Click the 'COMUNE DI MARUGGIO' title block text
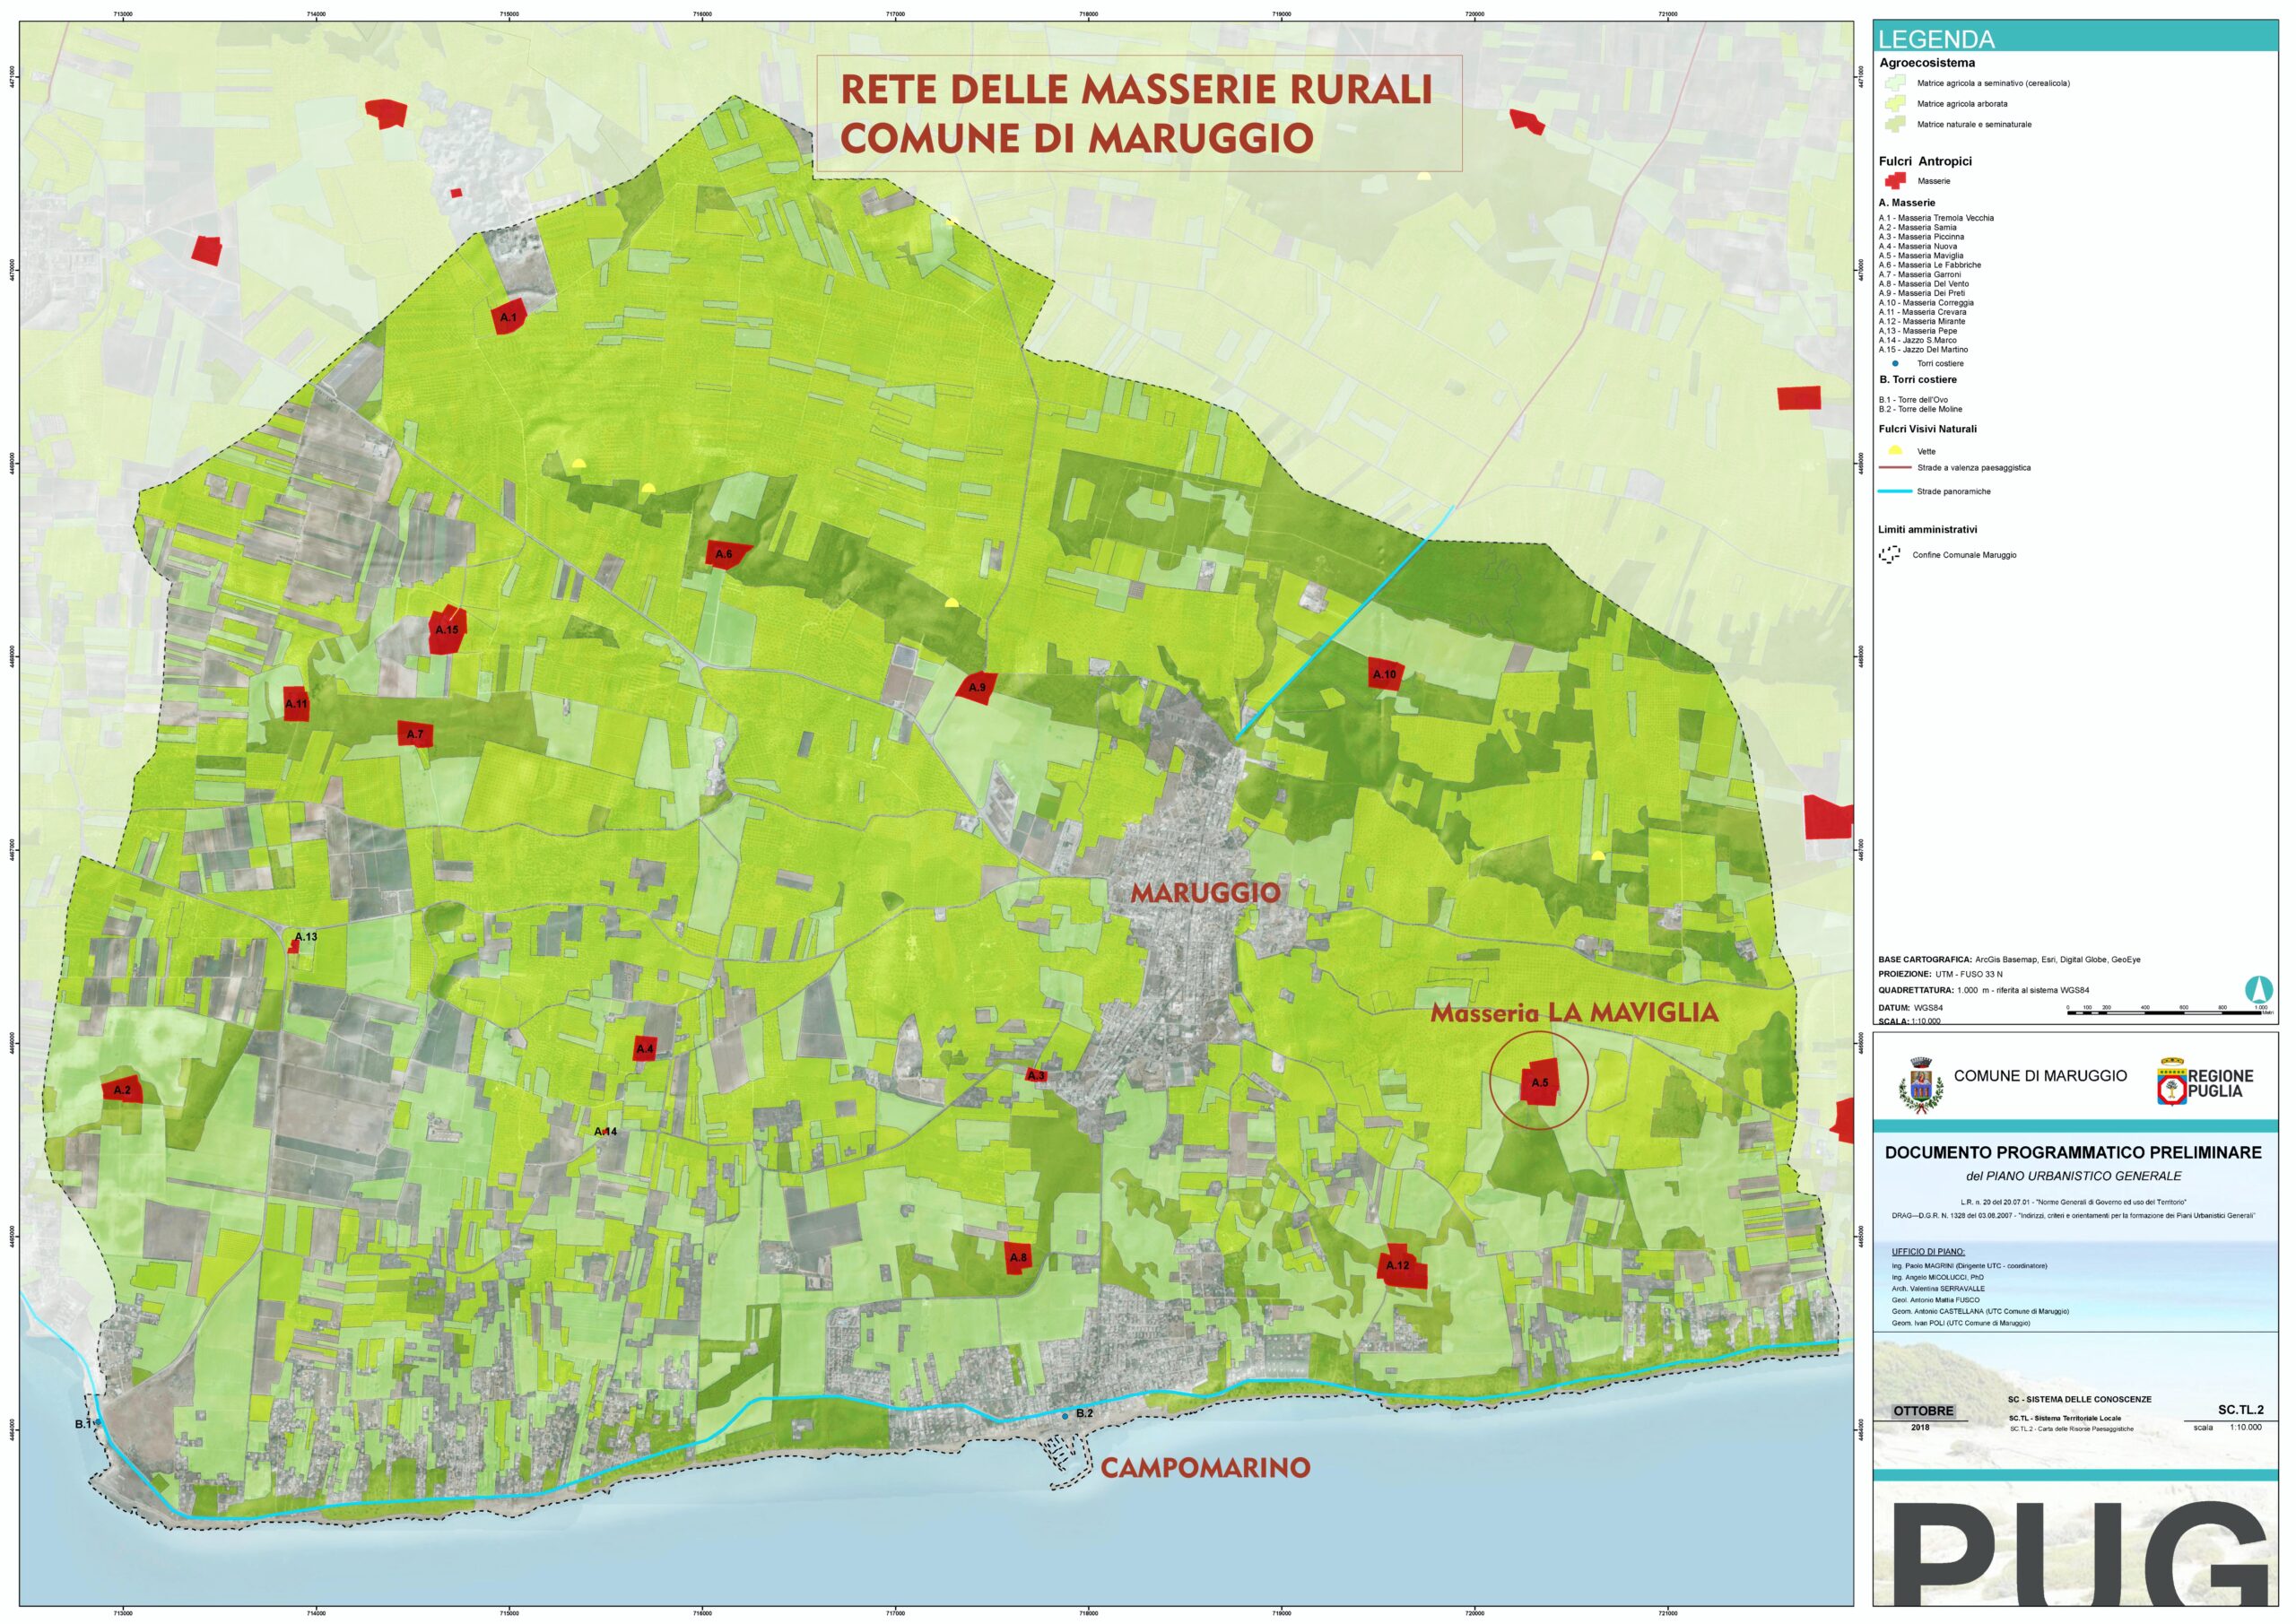This screenshot has width=2296, height=1624. [2040, 1076]
